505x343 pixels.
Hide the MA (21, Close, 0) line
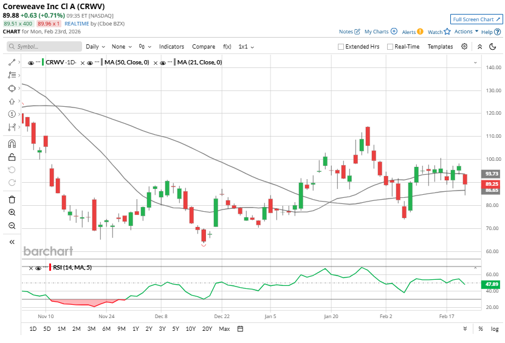click(163, 63)
